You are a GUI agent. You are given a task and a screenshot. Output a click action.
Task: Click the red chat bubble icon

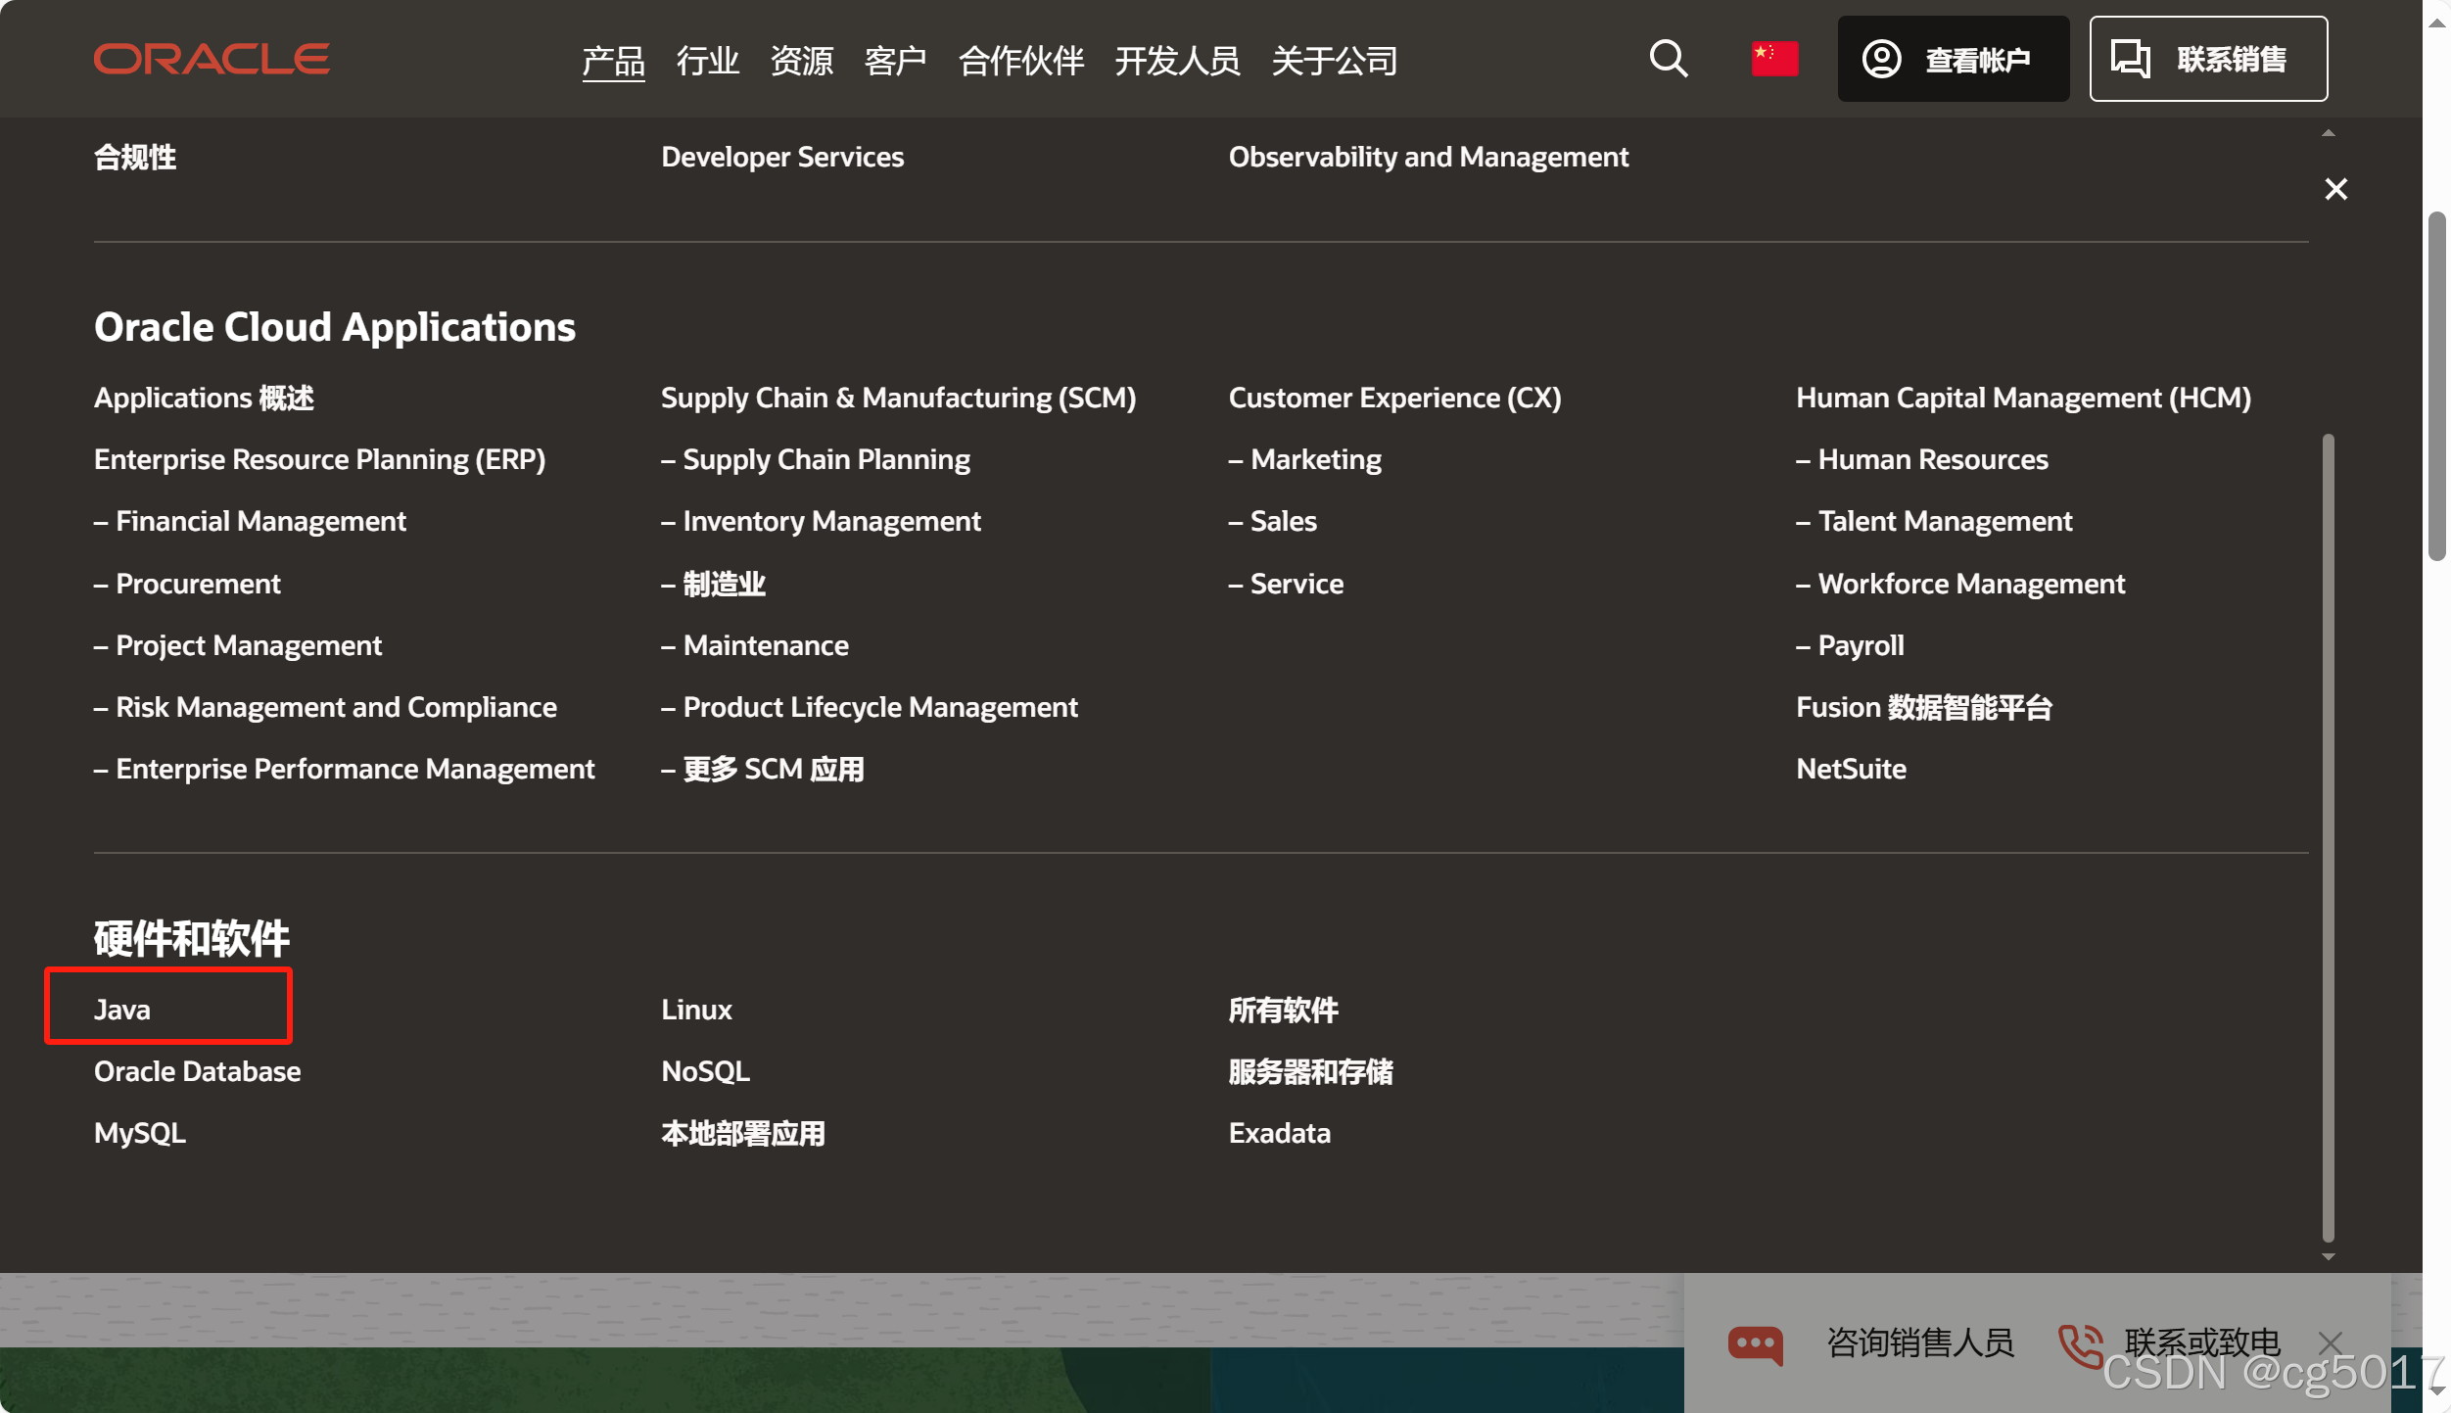pos(1755,1343)
